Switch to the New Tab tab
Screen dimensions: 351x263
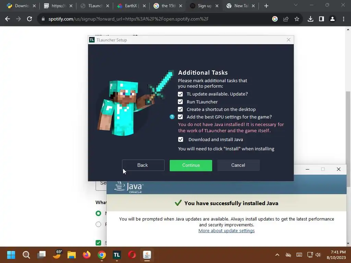pyautogui.click(x=241, y=6)
